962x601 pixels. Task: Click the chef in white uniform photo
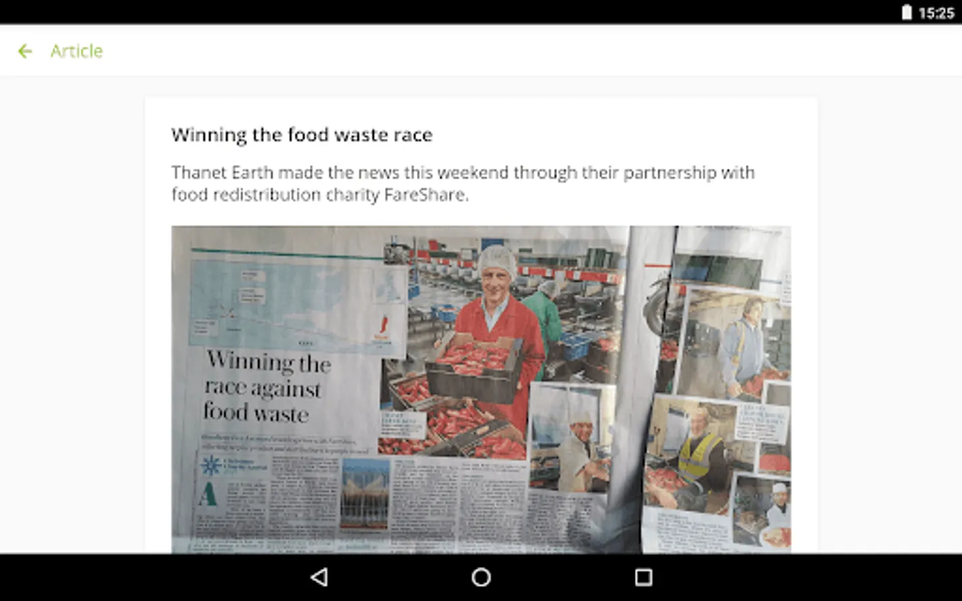[763, 511]
